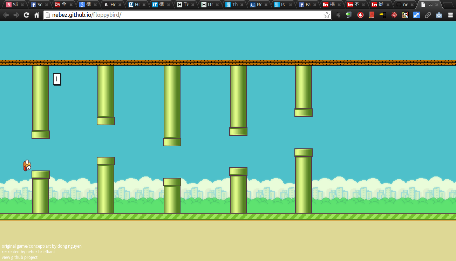Open the Inside '不' tab

(x=356, y=5)
